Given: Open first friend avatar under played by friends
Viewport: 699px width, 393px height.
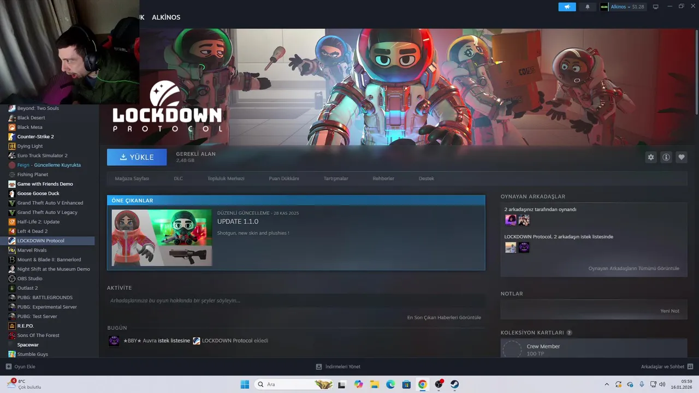Looking at the screenshot, I should click(511, 220).
